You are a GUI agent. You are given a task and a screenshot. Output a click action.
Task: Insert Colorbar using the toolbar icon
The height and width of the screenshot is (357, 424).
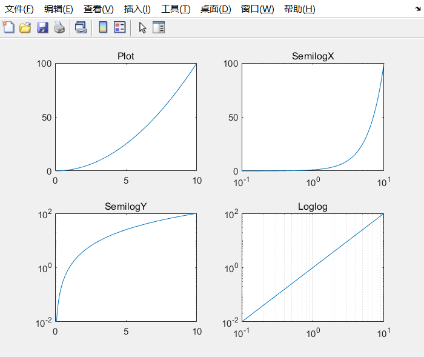pyautogui.click(x=103, y=27)
